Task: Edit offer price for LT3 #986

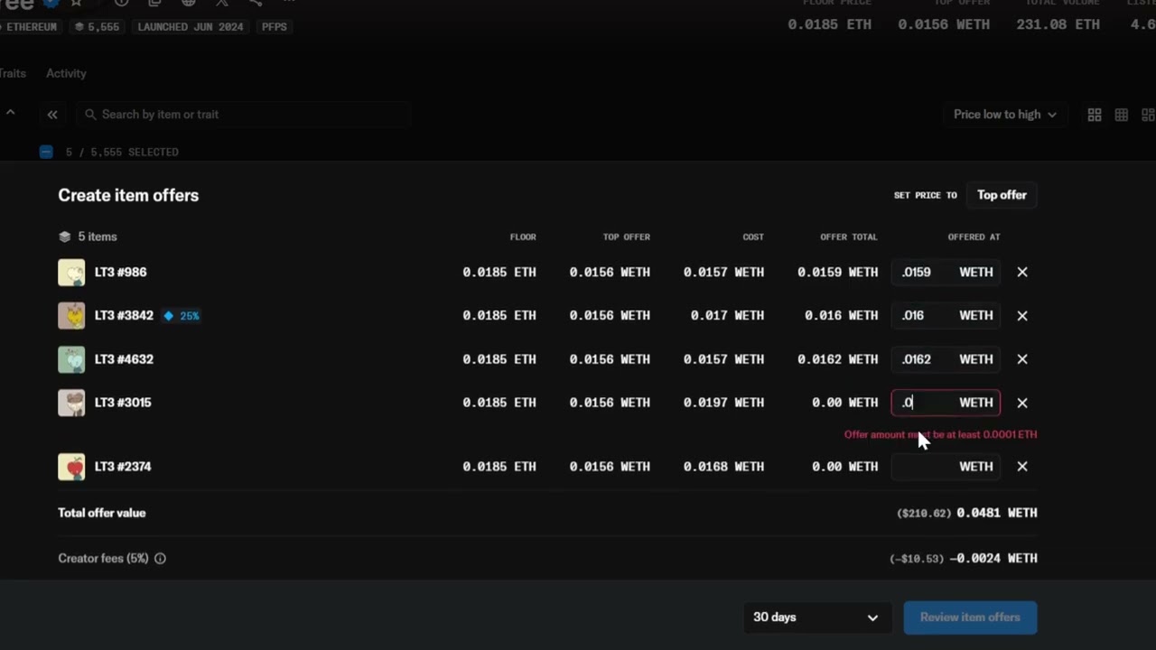Action: [946, 272]
